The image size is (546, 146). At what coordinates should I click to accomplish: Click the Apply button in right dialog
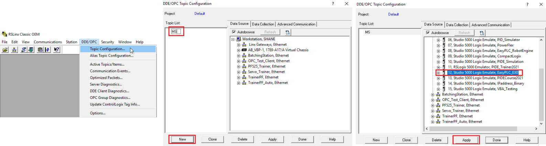tap(467, 140)
